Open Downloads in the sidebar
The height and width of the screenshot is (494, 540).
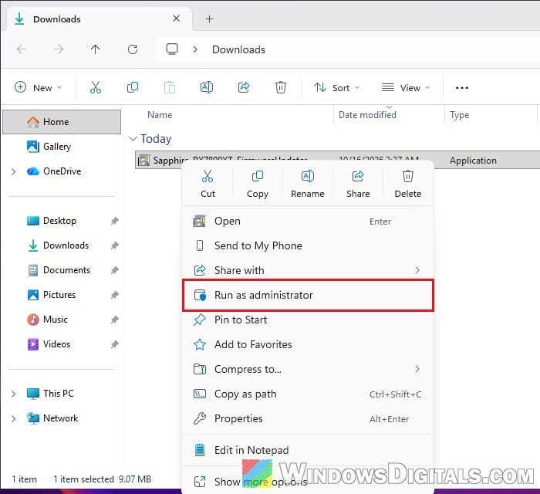(62, 245)
